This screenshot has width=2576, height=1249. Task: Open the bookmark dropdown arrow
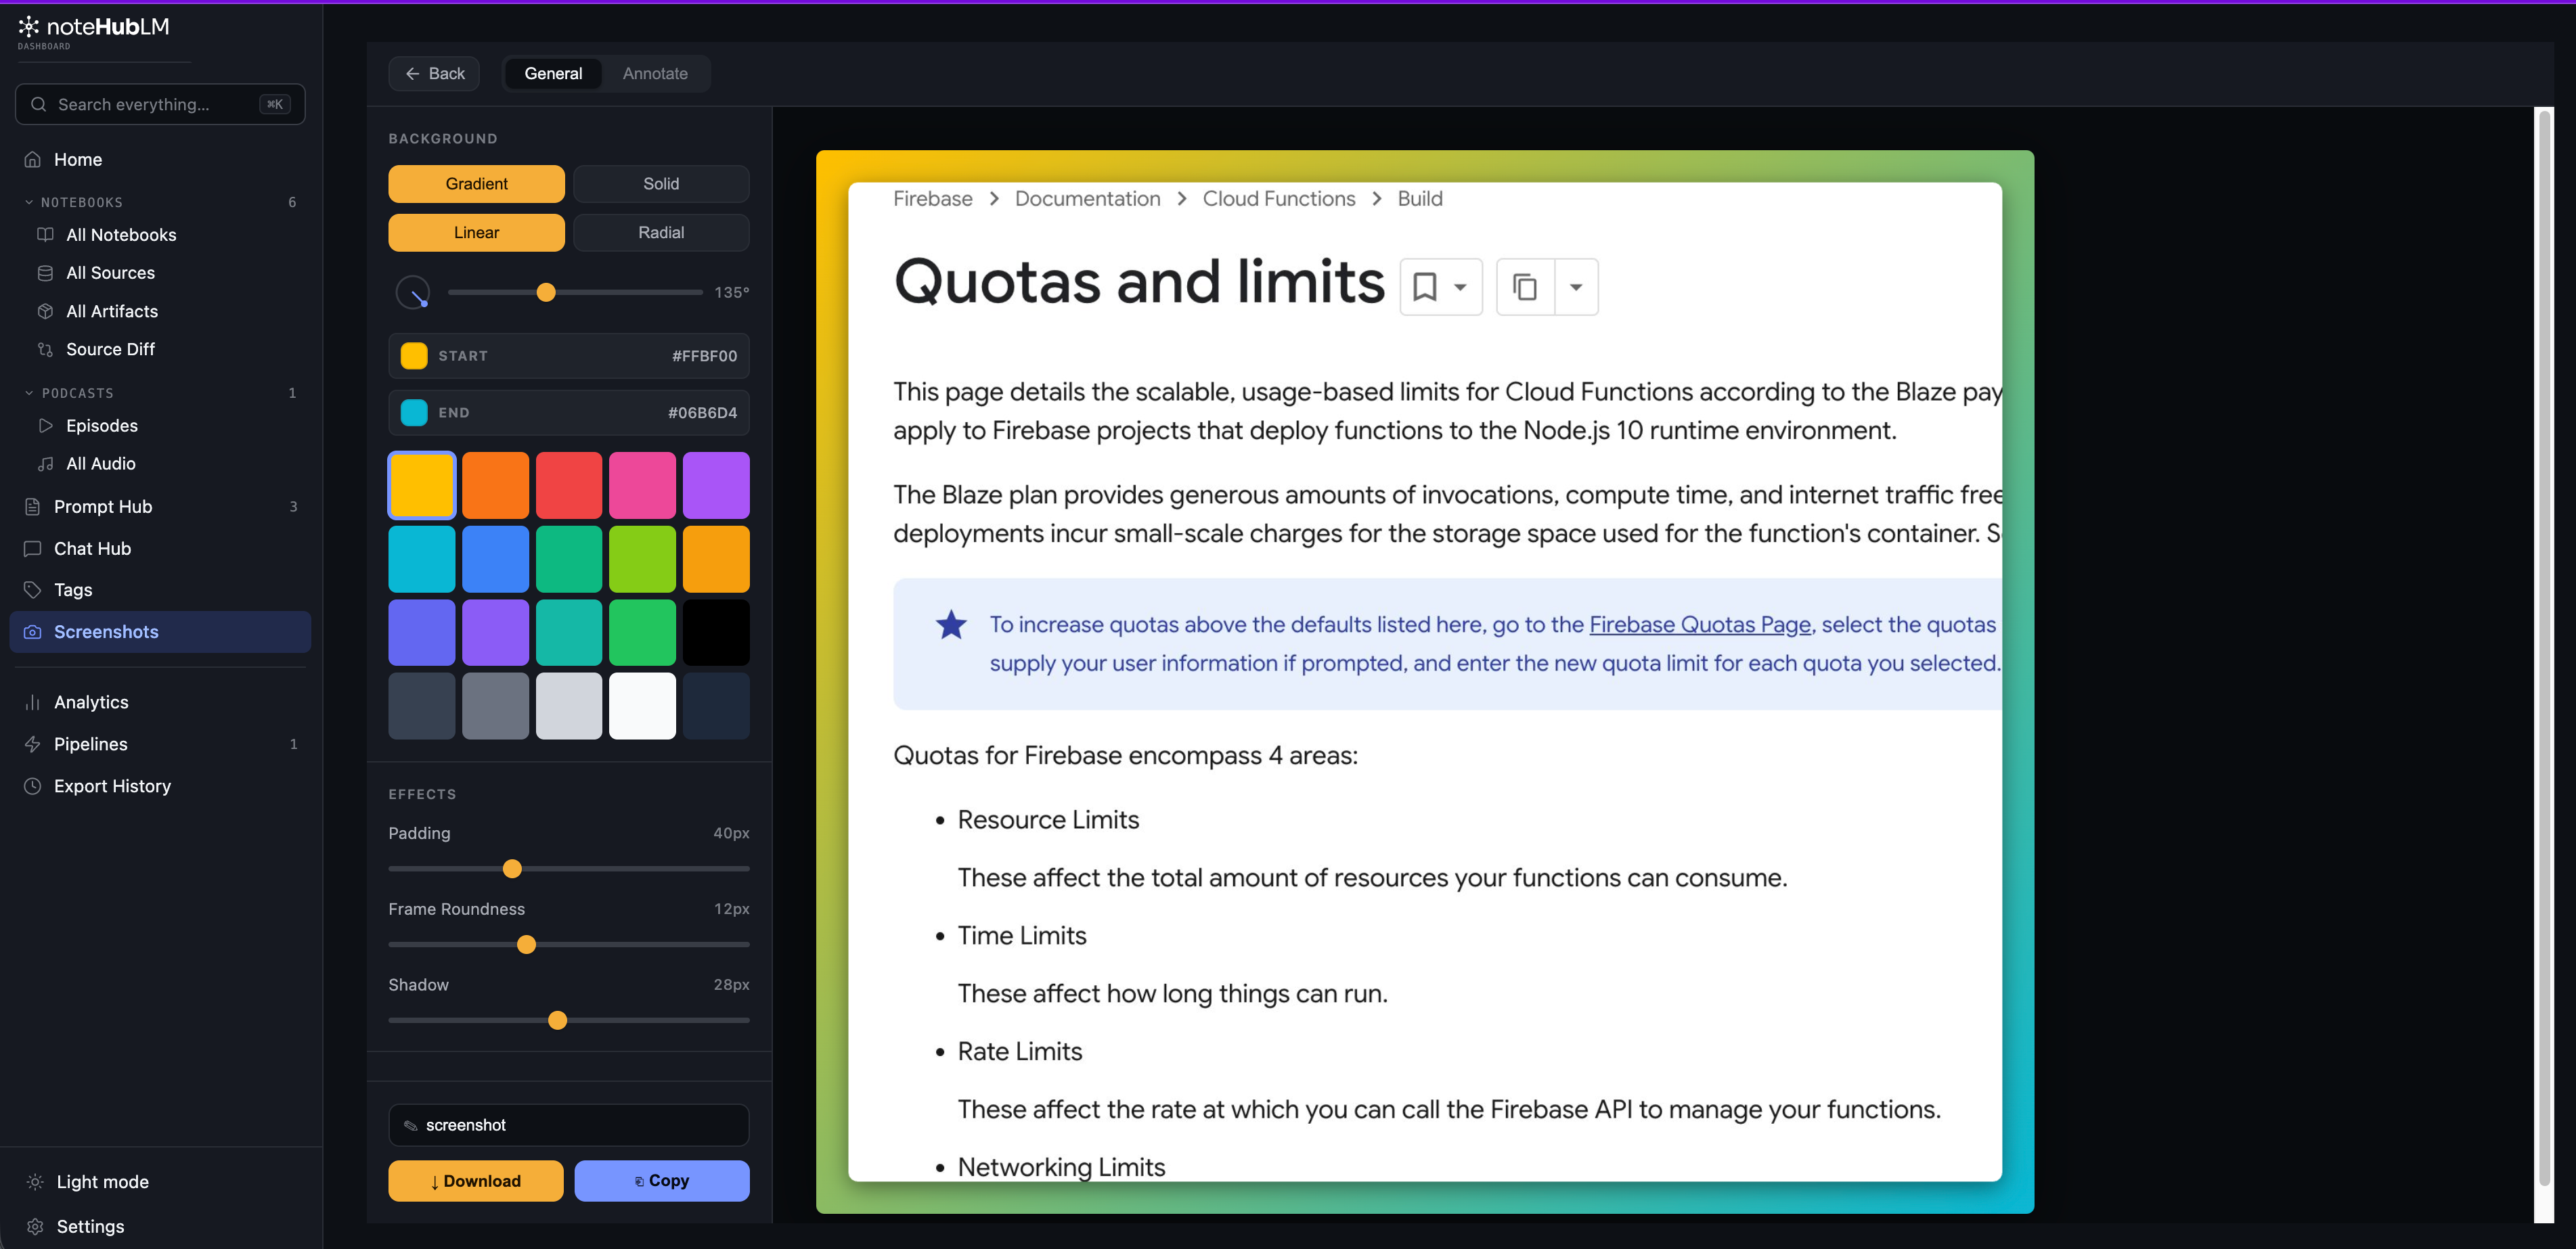point(1460,287)
